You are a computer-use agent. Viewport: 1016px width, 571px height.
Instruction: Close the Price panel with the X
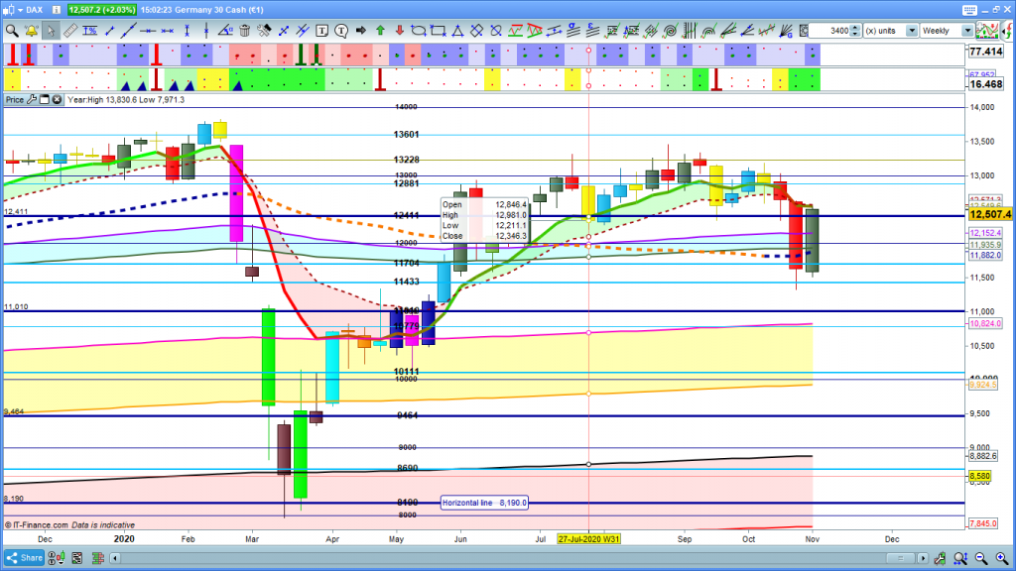(x=57, y=99)
